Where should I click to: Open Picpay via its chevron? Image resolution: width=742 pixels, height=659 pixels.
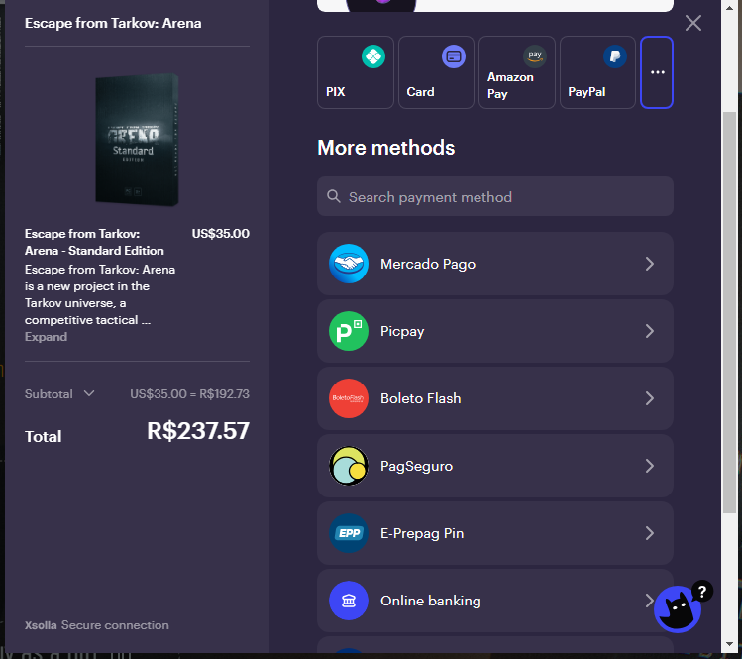(650, 331)
